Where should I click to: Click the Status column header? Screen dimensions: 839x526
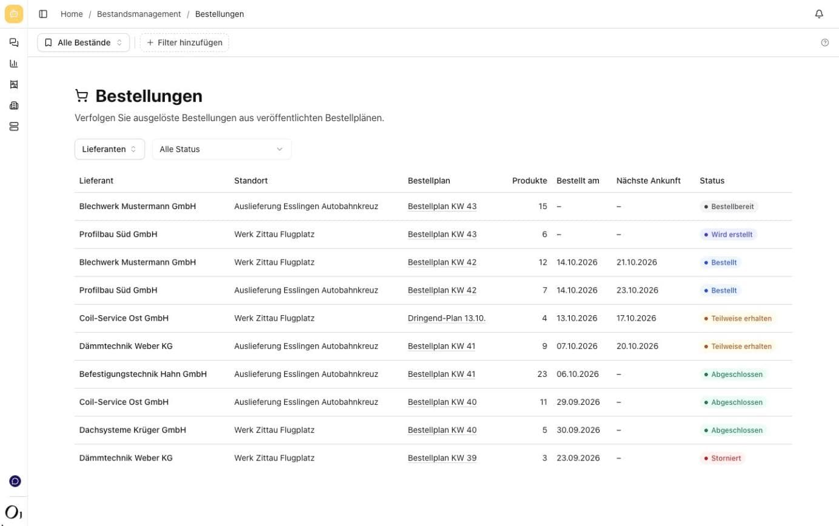coord(712,181)
